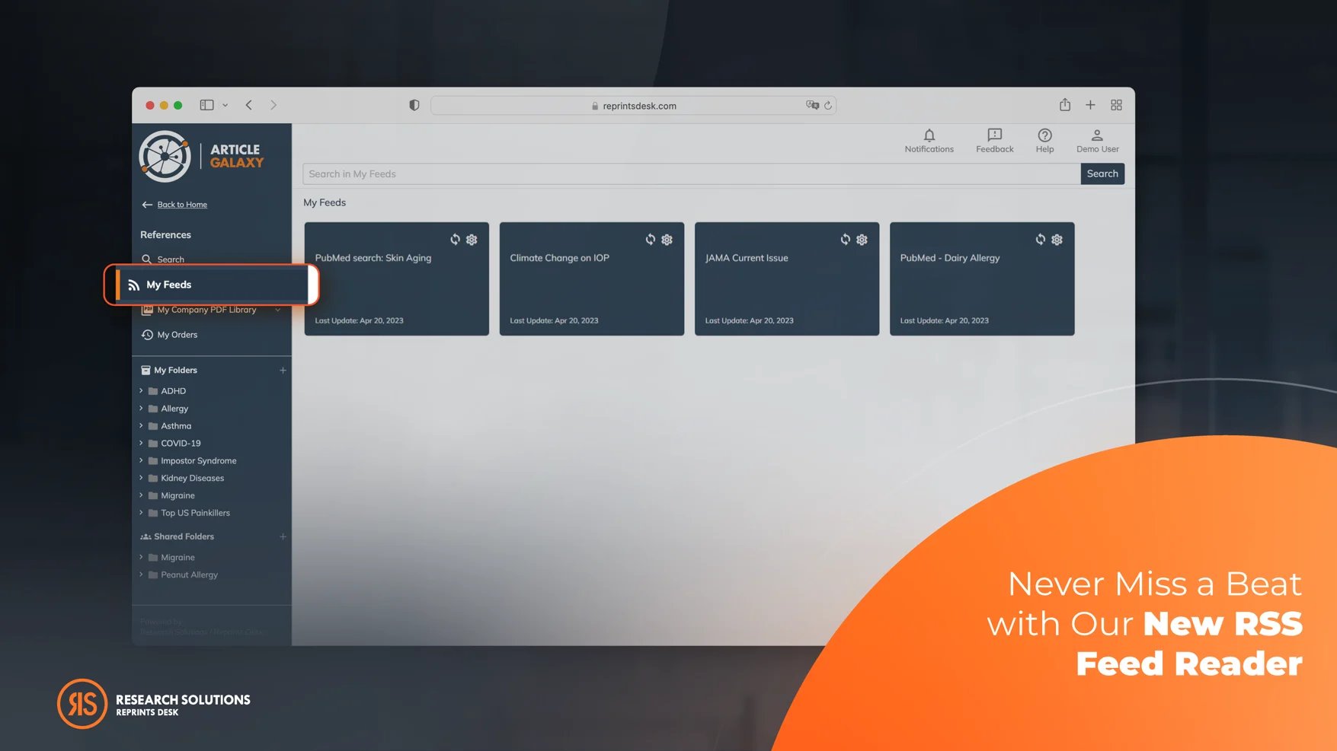This screenshot has width=1337, height=751.
Task: Open the Climate Change on IOP feed card
Action: click(592, 278)
